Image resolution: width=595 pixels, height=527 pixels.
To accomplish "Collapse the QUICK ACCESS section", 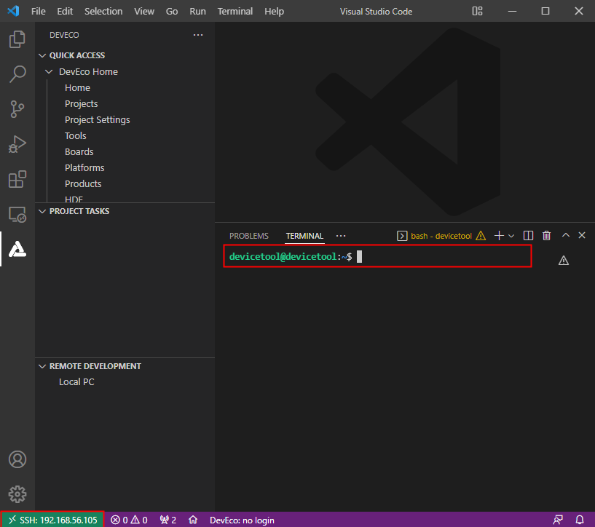I will tap(42, 55).
